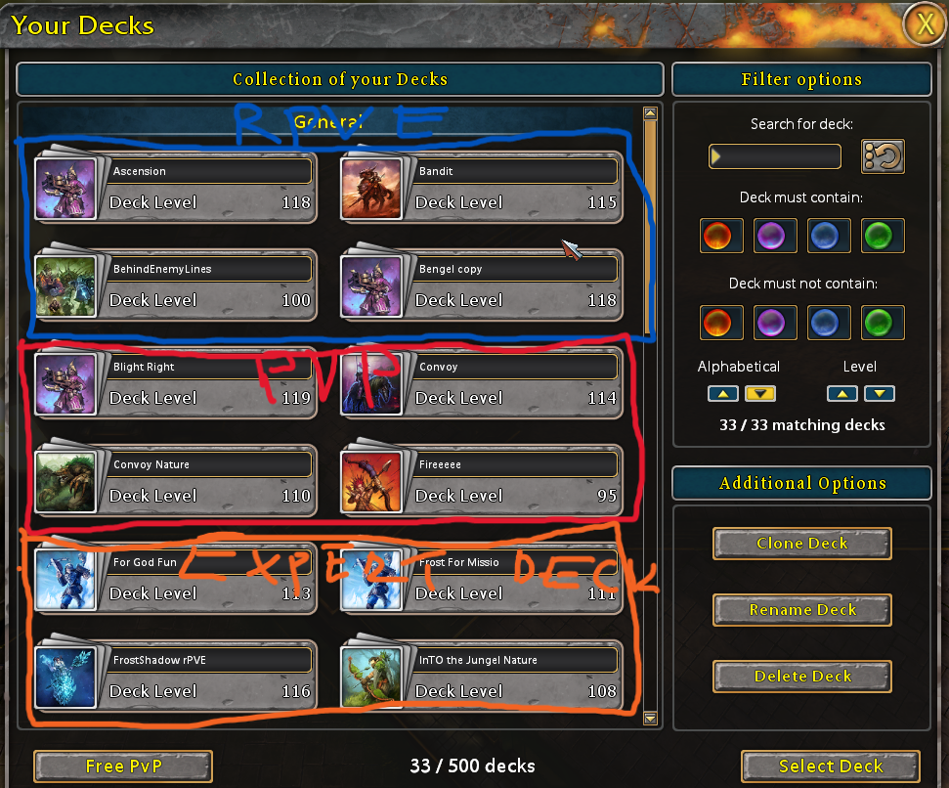The height and width of the screenshot is (788, 949).
Task: Click the deck list scroll down arrow
Action: 651,719
